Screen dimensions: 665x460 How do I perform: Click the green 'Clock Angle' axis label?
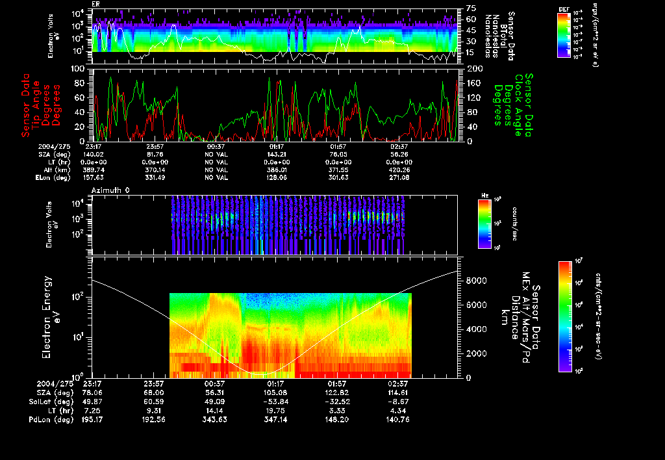pos(519,105)
